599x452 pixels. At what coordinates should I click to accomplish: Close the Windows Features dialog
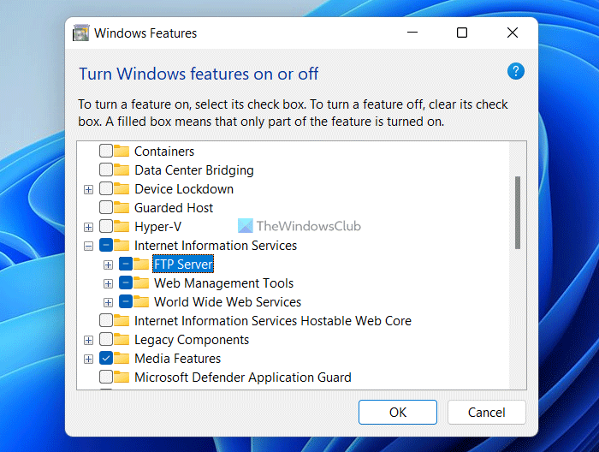[513, 33]
